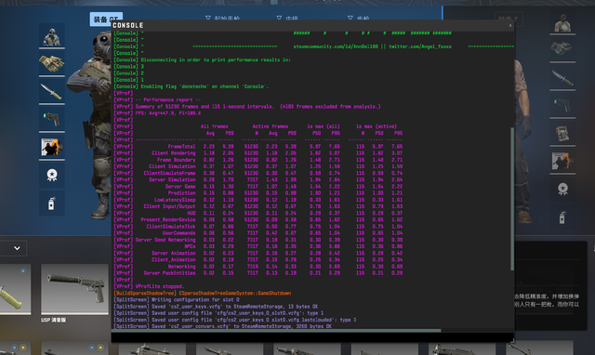The width and height of the screenshot is (595, 355).
Task: Click the LowLatencySleep row
Action: (x=258, y=200)
